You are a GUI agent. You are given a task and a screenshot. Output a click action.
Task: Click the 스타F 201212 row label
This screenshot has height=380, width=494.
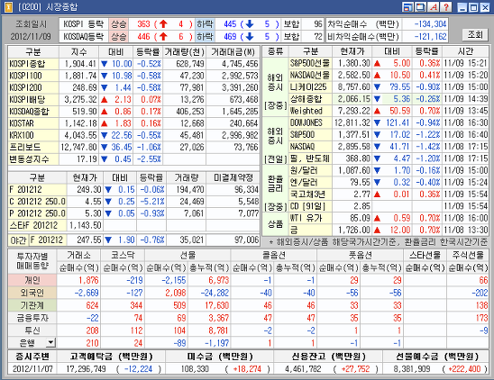tap(37, 225)
